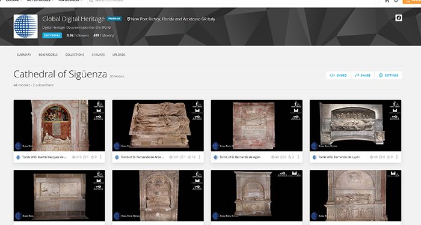Viewport: 421px width, 225px height.
Task: Open the Tomb of D. Martín Vázquez thumbnail
Action: (60, 125)
